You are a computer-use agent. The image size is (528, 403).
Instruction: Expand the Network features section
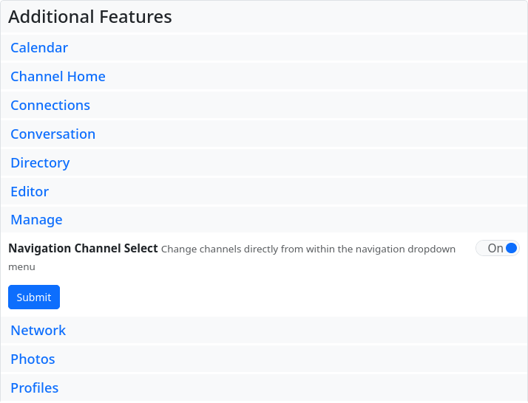(x=38, y=331)
